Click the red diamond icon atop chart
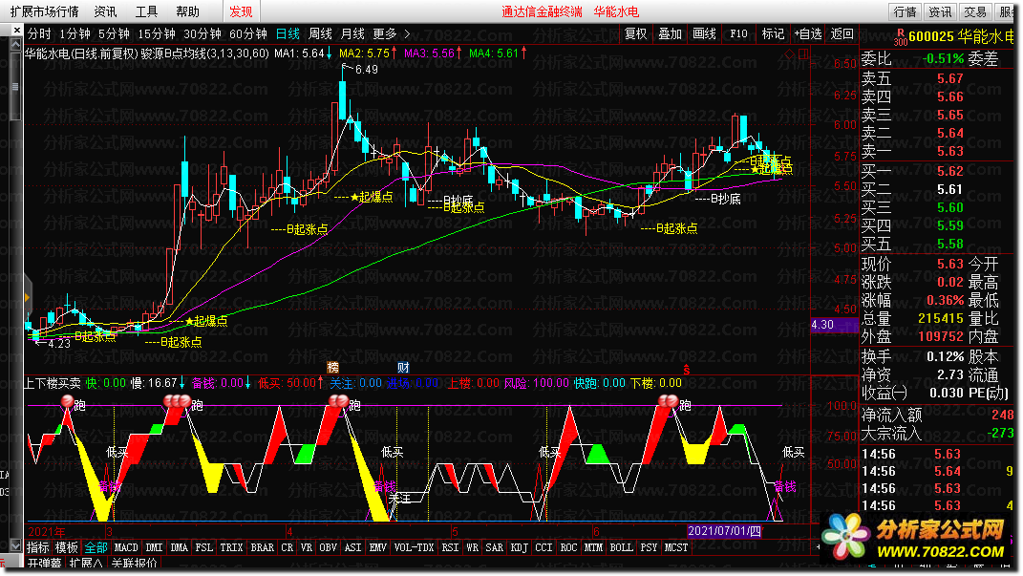The height and width of the screenshot is (576, 1023). tap(790, 53)
